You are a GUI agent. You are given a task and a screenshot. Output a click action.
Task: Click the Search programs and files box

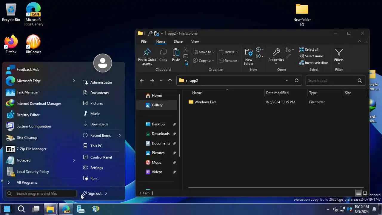pos(41,193)
